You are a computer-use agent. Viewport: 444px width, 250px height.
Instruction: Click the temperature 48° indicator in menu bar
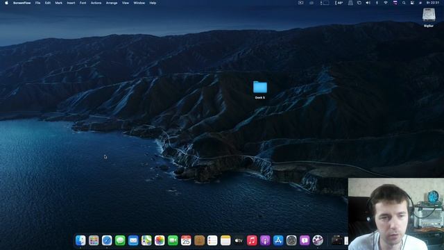[x=339, y=3]
